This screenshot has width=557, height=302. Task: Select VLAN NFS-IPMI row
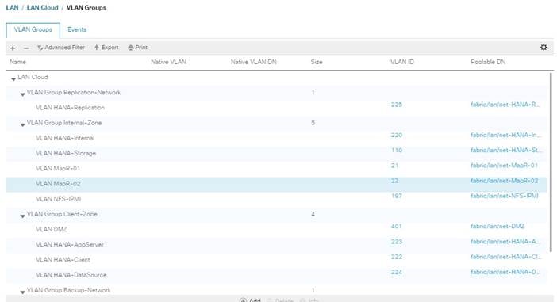277,199
